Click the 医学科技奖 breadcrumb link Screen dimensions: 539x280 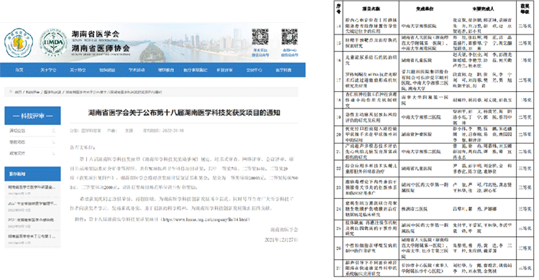point(52,92)
